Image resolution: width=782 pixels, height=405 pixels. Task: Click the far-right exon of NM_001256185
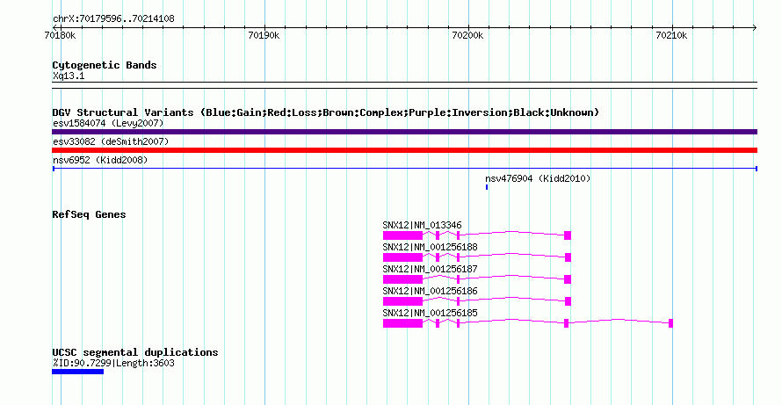tap(670, 323)
